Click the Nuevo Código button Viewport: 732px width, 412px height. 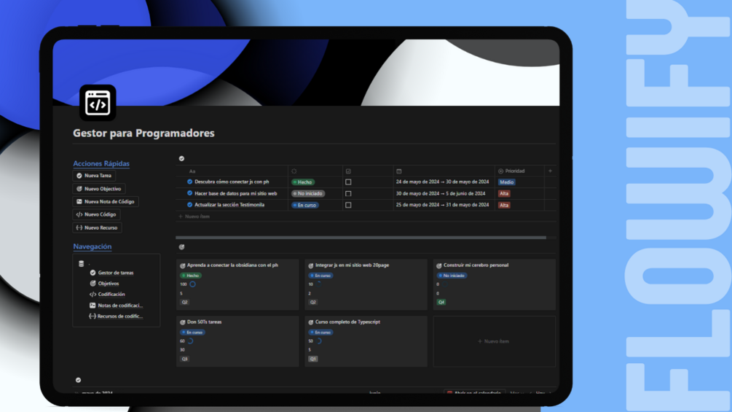97,214
